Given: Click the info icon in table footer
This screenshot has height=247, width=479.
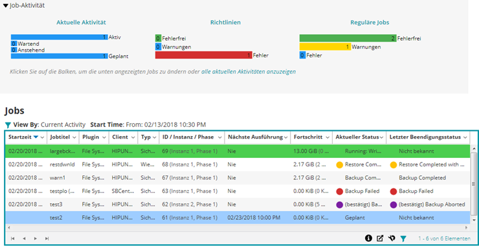Looking at the screenshot, I should [x=368, y=238].
